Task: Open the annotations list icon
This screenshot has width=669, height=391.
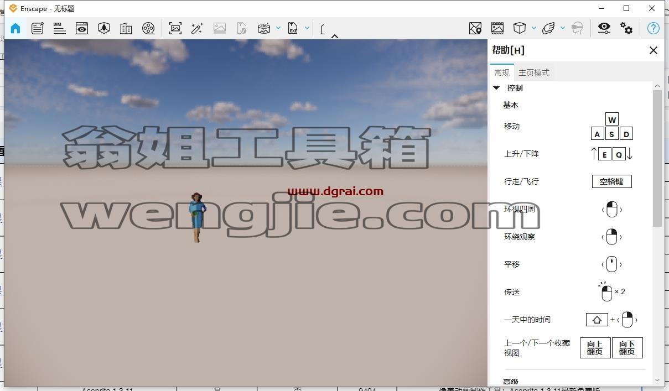Action: (38, 28)
